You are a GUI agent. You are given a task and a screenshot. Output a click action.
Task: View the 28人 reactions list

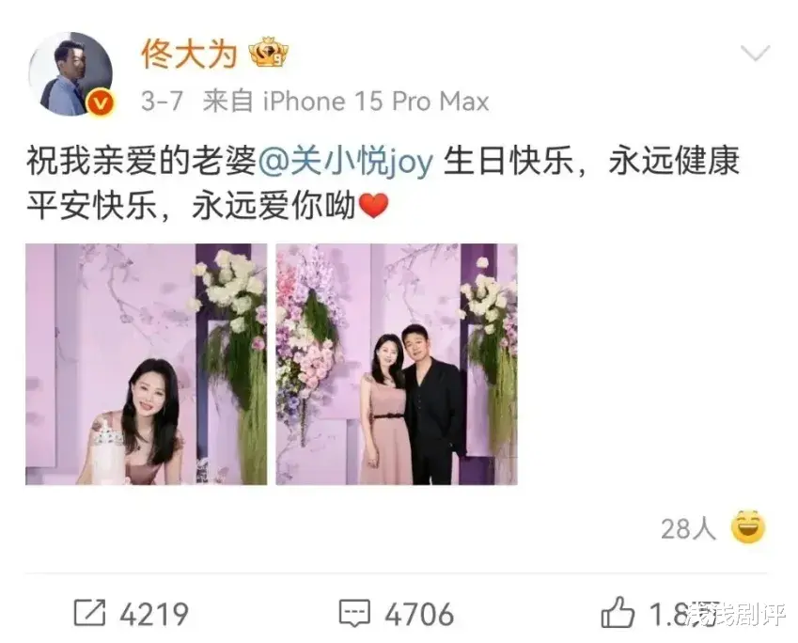688,529
